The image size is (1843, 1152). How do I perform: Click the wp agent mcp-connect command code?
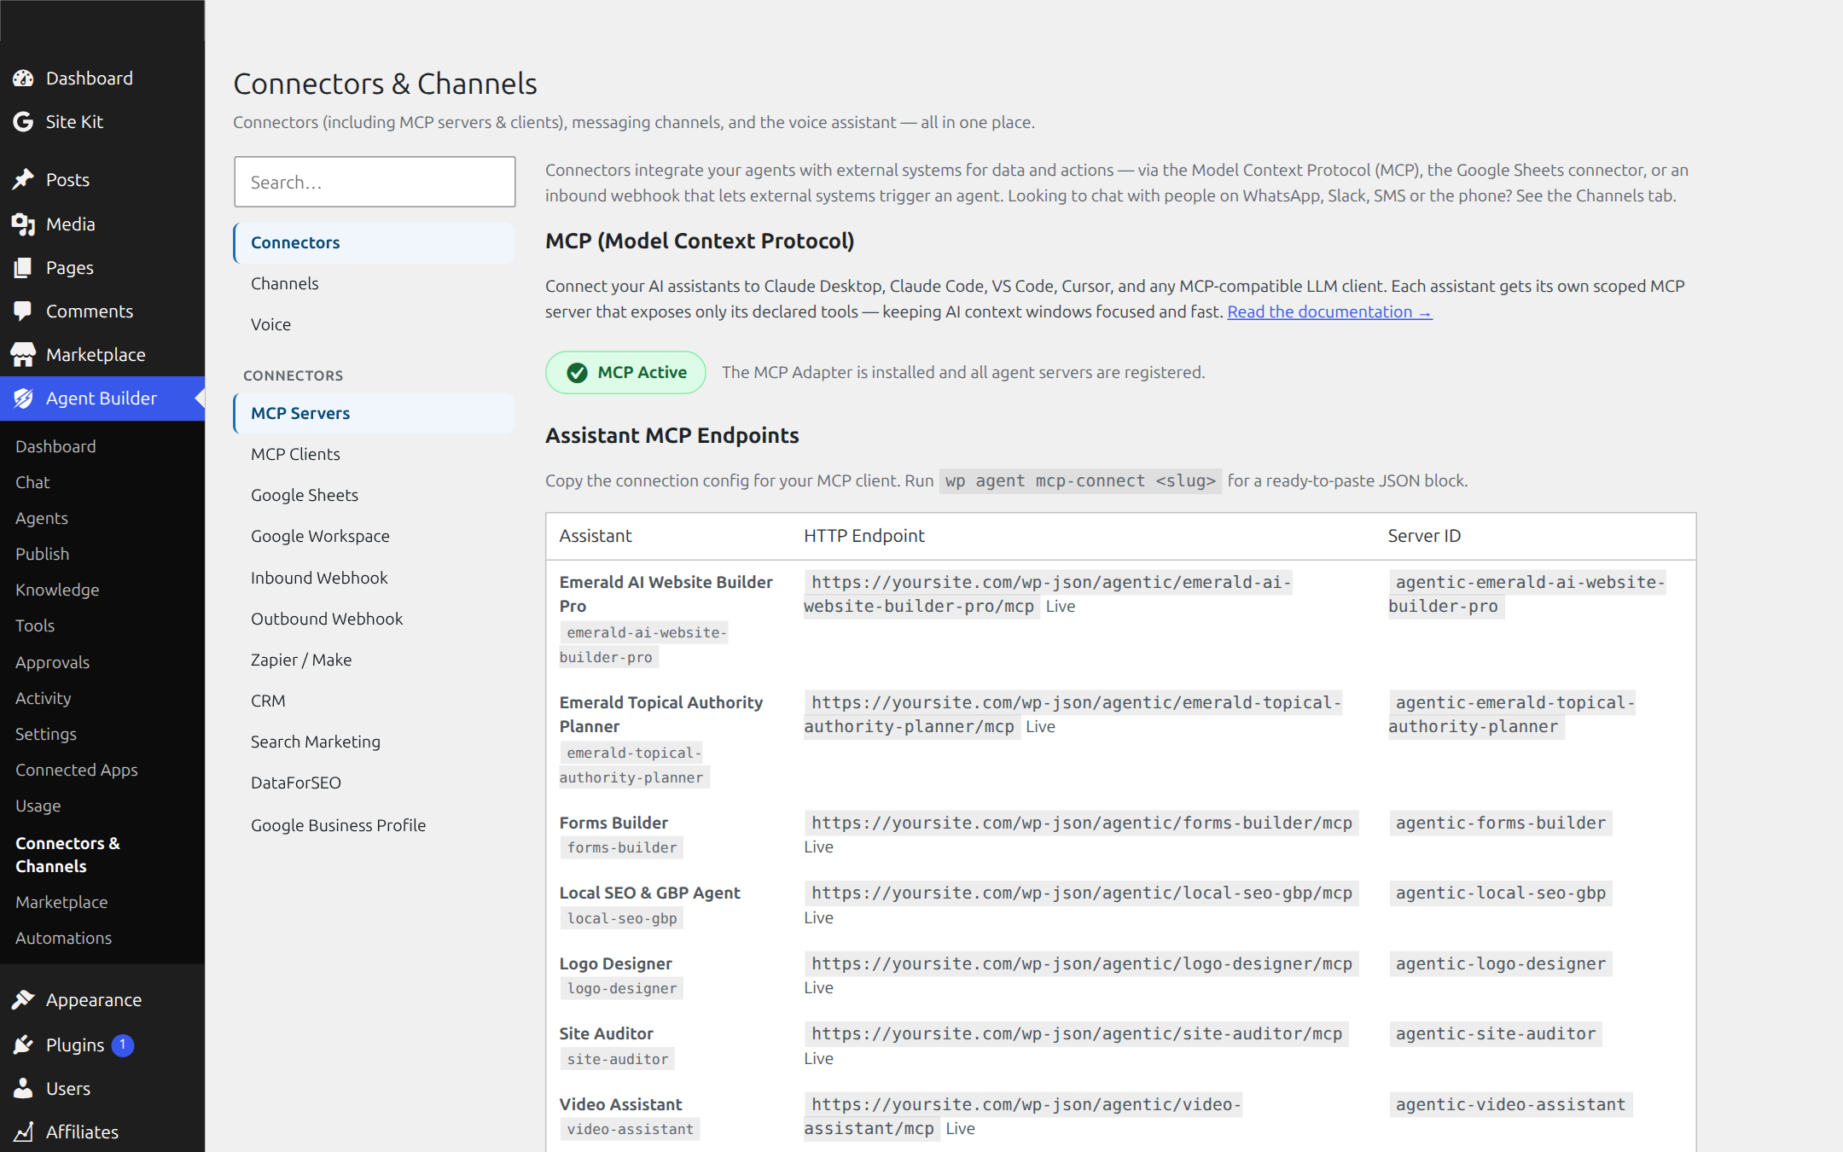(1080, 481)
